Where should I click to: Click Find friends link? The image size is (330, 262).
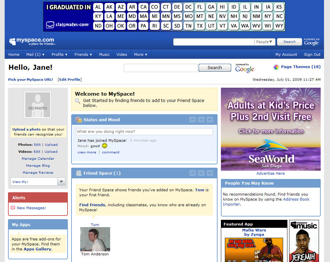(x=92, y=205)
